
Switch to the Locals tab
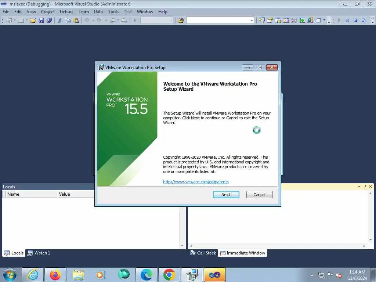14,253
